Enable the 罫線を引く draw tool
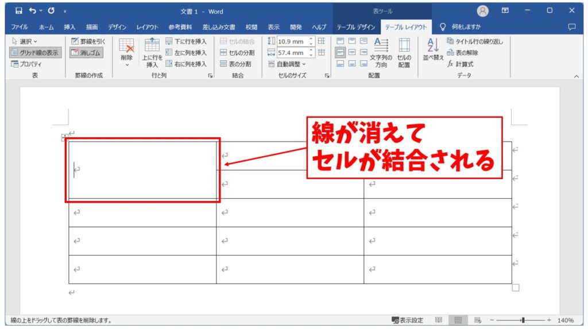This screenshot has width=588, height=329. (x=88, y=41)
